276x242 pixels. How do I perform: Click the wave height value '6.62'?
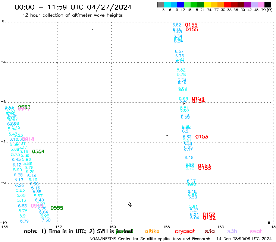(x=187, y=137)
